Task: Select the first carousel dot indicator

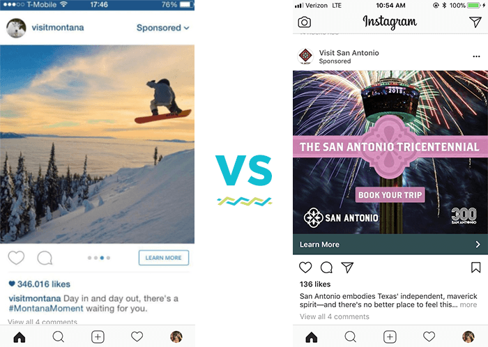Action: point(90,258)
